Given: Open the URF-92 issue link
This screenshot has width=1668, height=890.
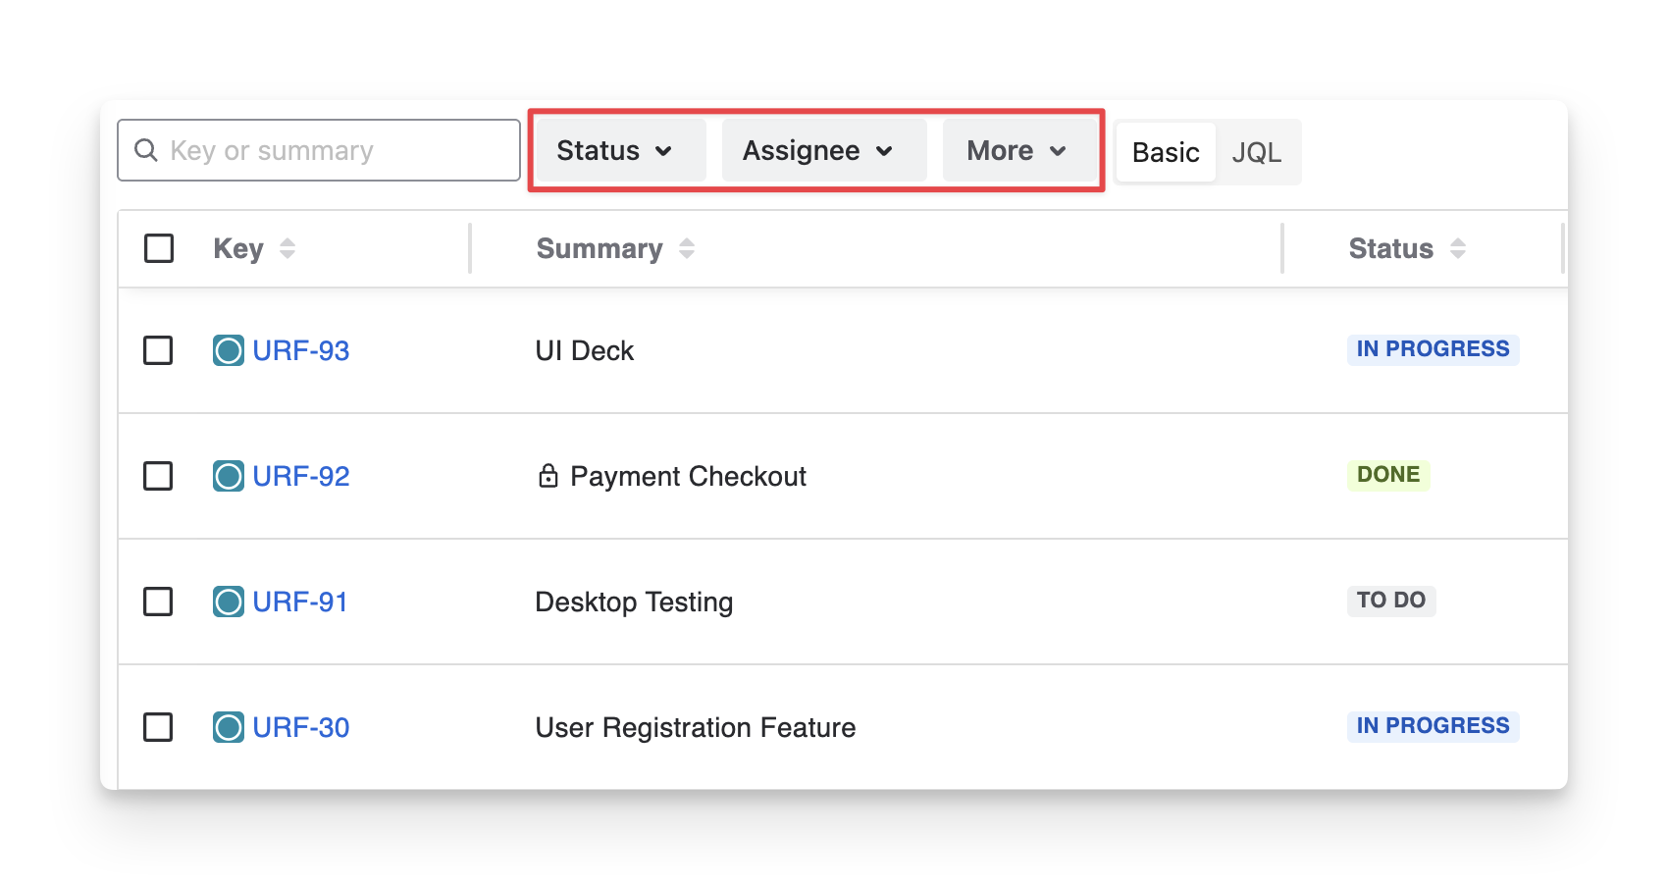Looking at the screenshot, I should pyautogui.click(x=301, y=476).
